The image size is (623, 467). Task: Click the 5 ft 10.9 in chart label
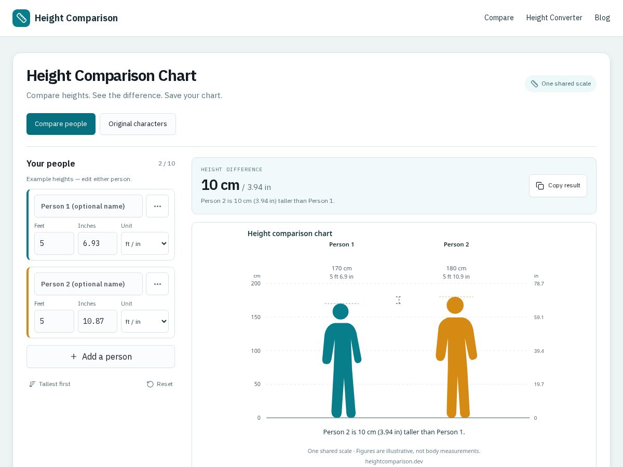(456, 277)
